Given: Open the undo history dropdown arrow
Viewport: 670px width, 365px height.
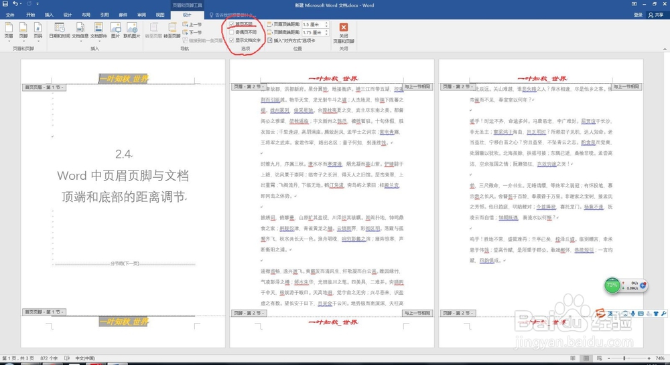Looking at the screenshot, I should 21,4.
